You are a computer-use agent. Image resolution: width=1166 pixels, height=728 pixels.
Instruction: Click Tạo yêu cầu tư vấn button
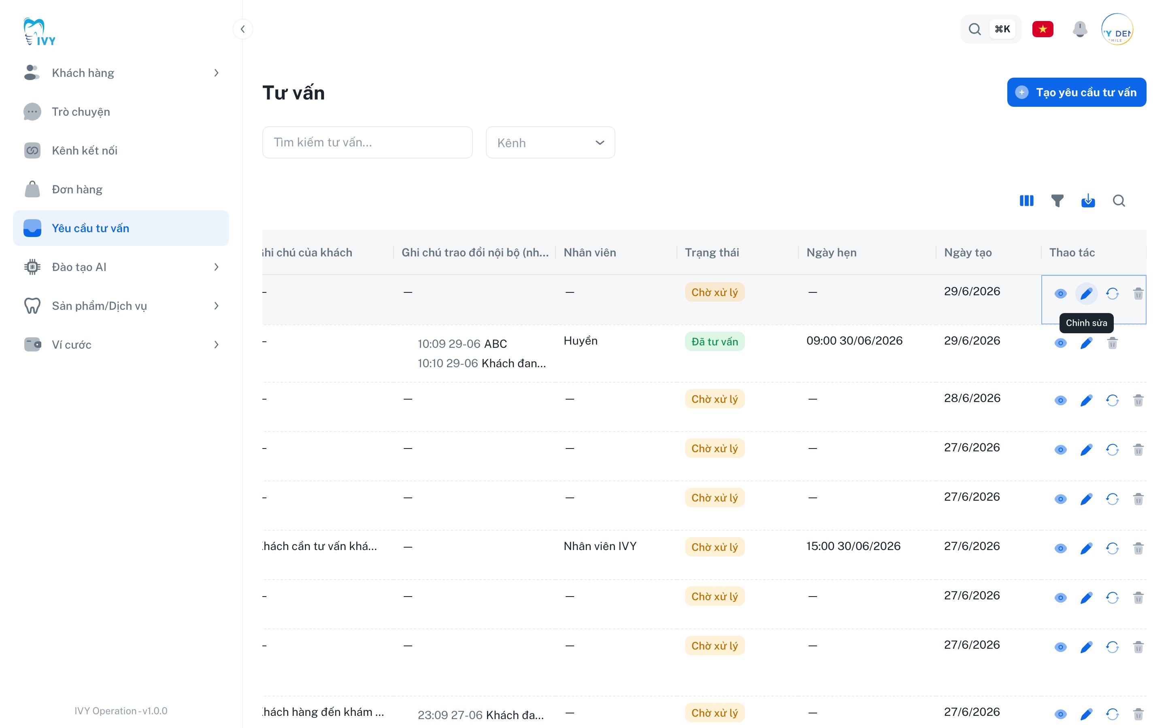[1077, 92]
